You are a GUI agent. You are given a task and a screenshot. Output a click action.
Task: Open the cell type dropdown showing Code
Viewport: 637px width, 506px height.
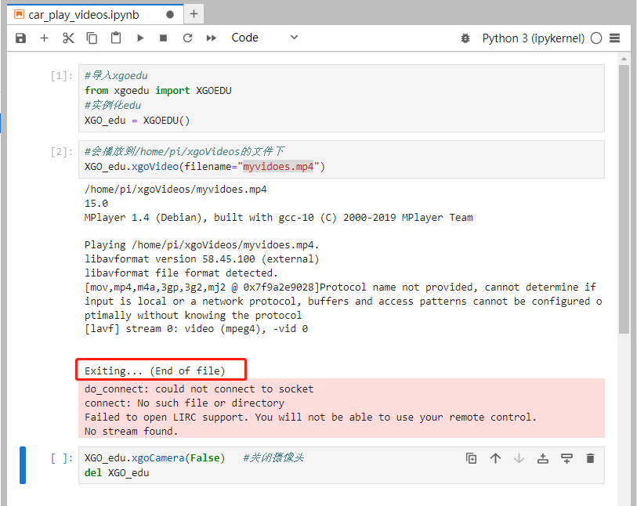pos(265,38)
